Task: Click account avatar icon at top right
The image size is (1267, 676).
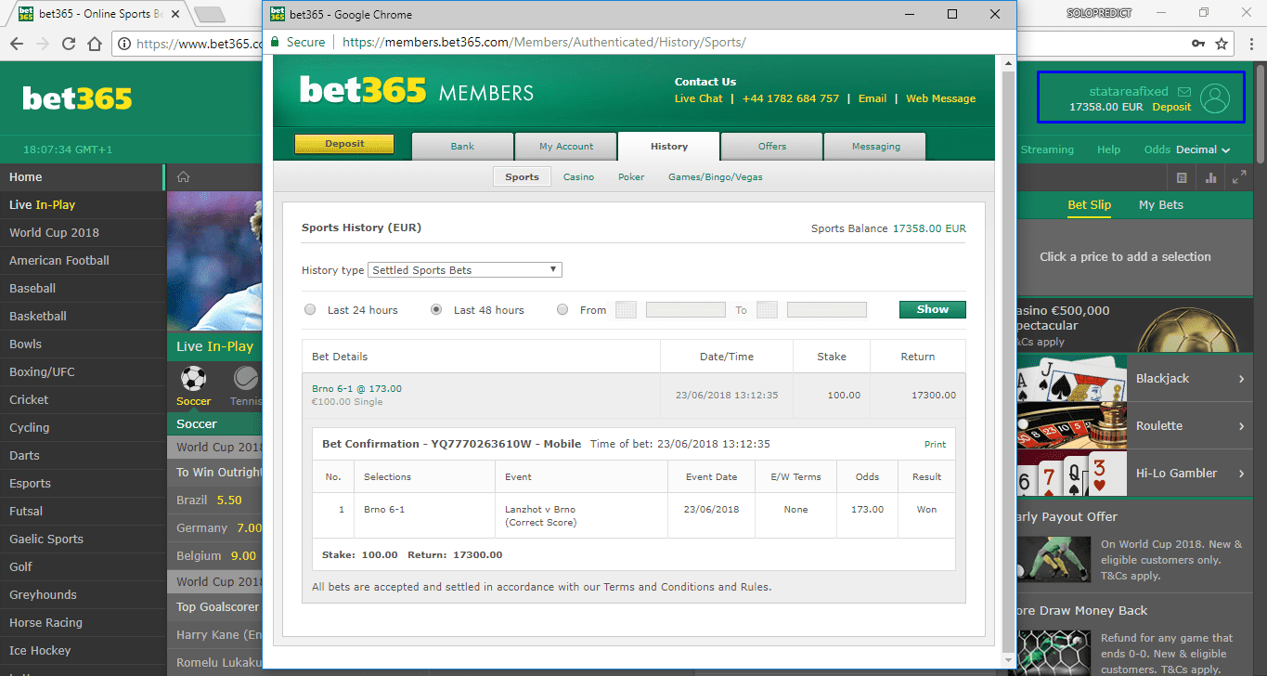Action: [1214, 98]
